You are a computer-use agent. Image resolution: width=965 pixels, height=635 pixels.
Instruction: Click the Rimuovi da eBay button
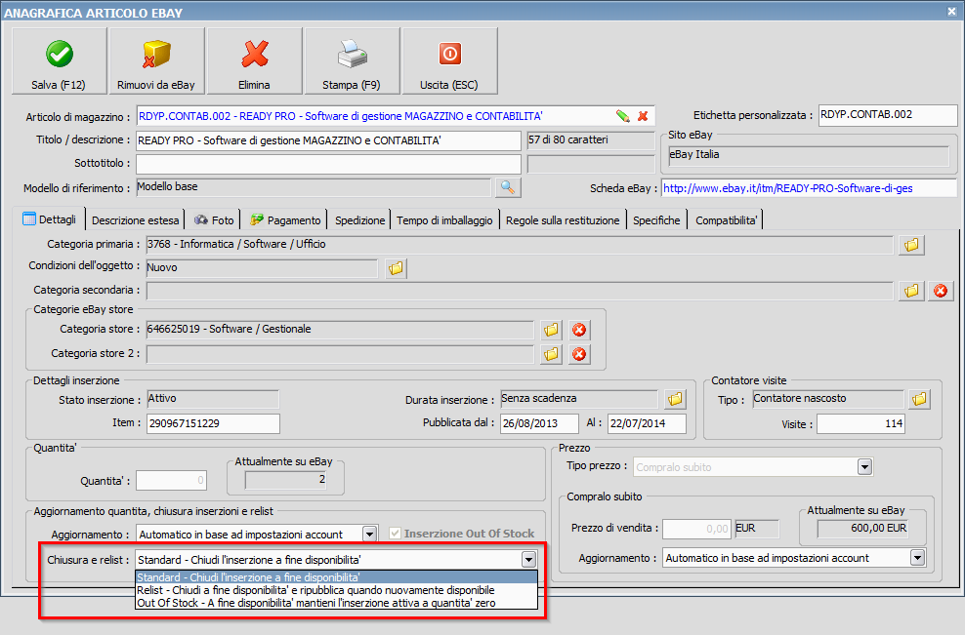(156, 60)
